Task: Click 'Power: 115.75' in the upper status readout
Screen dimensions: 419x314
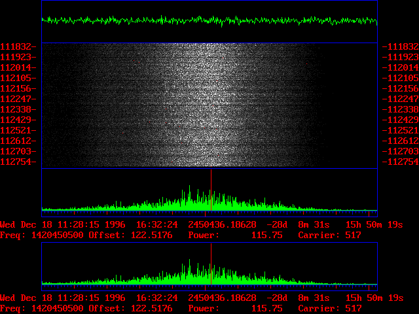Action: [235, 235]
